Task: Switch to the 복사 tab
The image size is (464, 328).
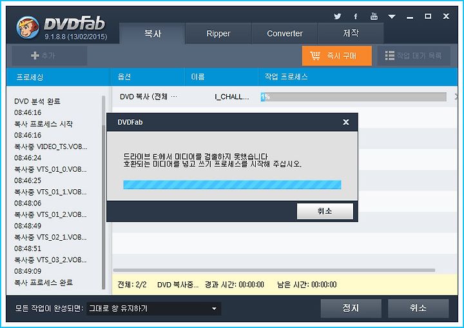Action: pyautogui.click(x=152, y=33)
